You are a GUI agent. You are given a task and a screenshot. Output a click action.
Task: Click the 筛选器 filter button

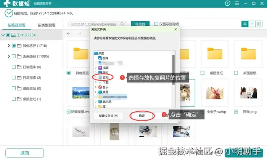pyautogui.click(x=140, y=24)
